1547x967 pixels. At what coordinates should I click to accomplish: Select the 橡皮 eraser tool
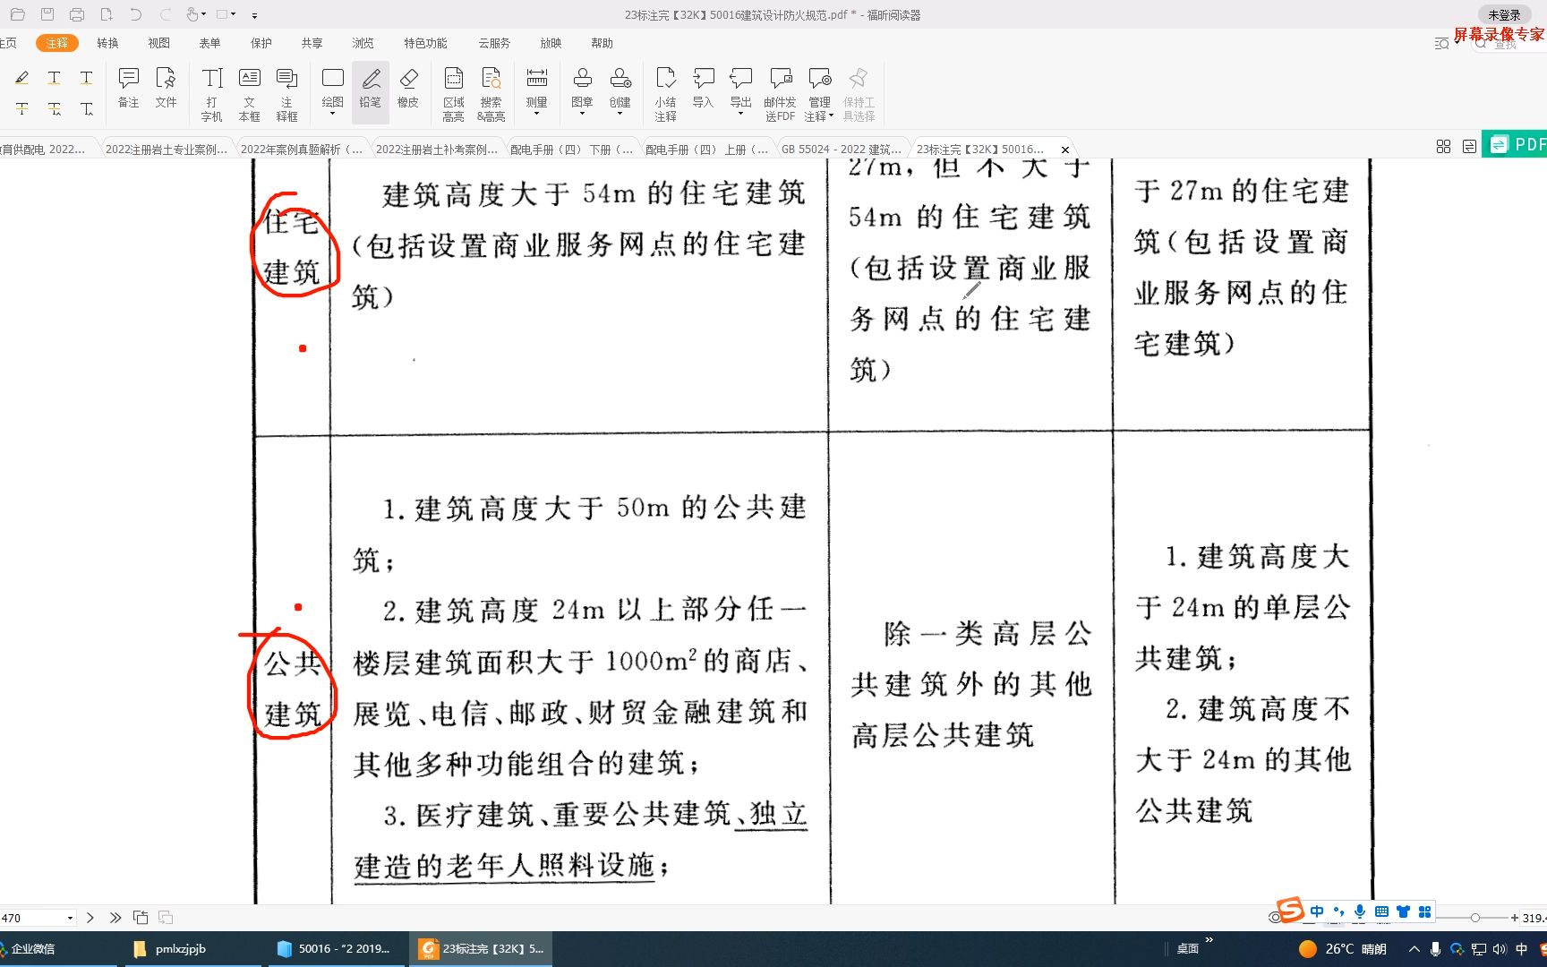point(408,88)
